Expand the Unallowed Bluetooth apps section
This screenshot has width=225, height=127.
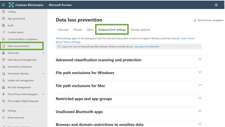tap(200, 111)
